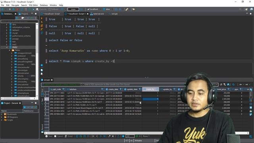Viewport: 254px width, 143px height.
Task: Click the Commit toolbar button
Action: (41, 9)
